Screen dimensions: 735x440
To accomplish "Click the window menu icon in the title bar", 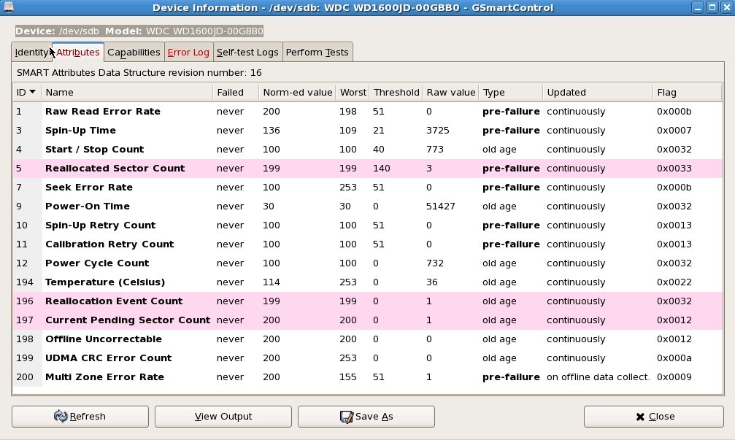I will (x=9, y=7).
